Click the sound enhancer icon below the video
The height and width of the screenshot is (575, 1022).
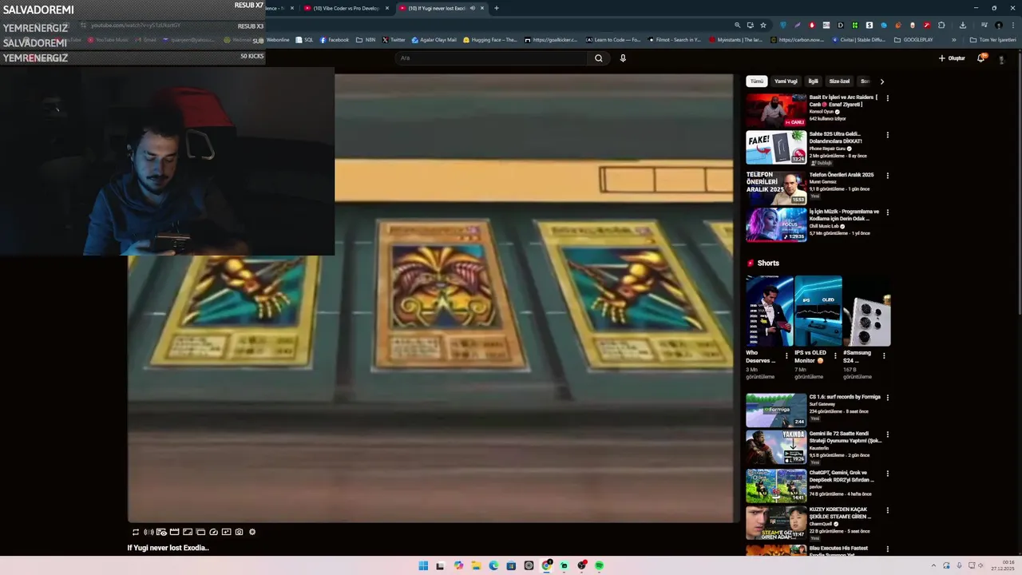(x=149, y=532)
